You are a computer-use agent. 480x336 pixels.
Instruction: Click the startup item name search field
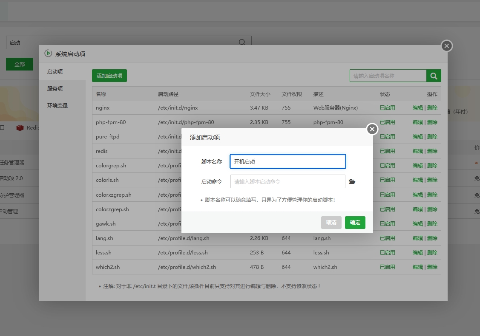[388, 76]
